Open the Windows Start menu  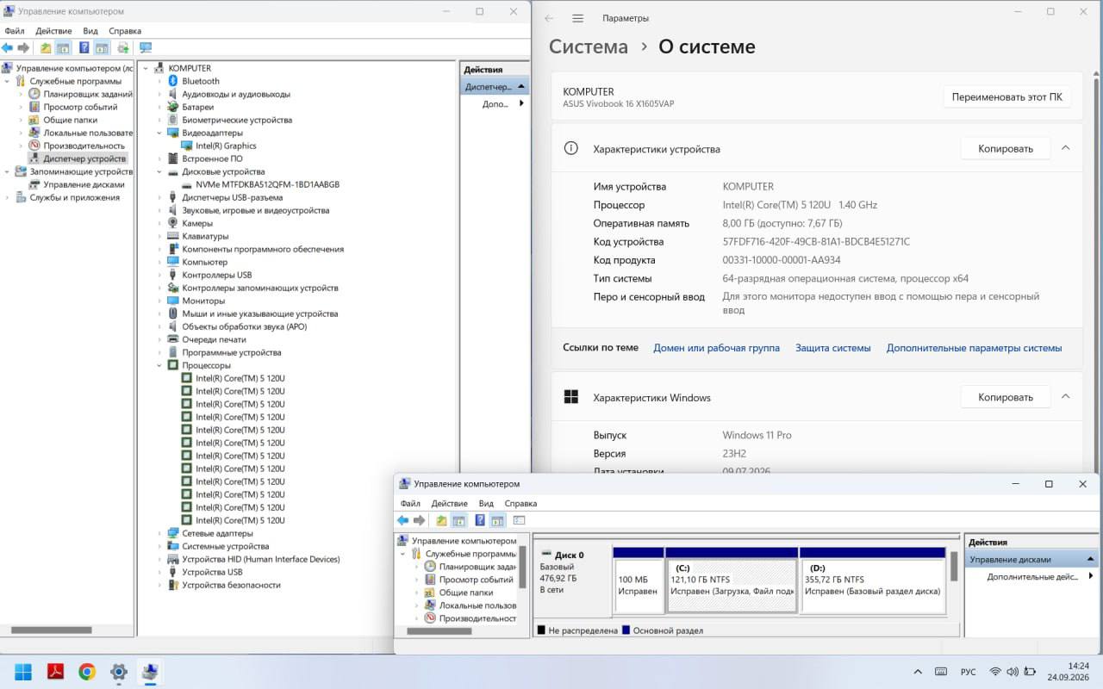coord(23,671)
